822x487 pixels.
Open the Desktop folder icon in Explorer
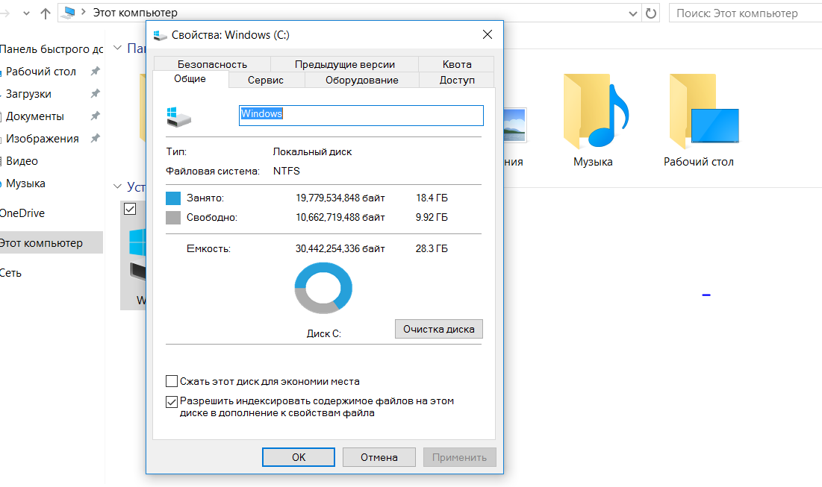[704, 111]
